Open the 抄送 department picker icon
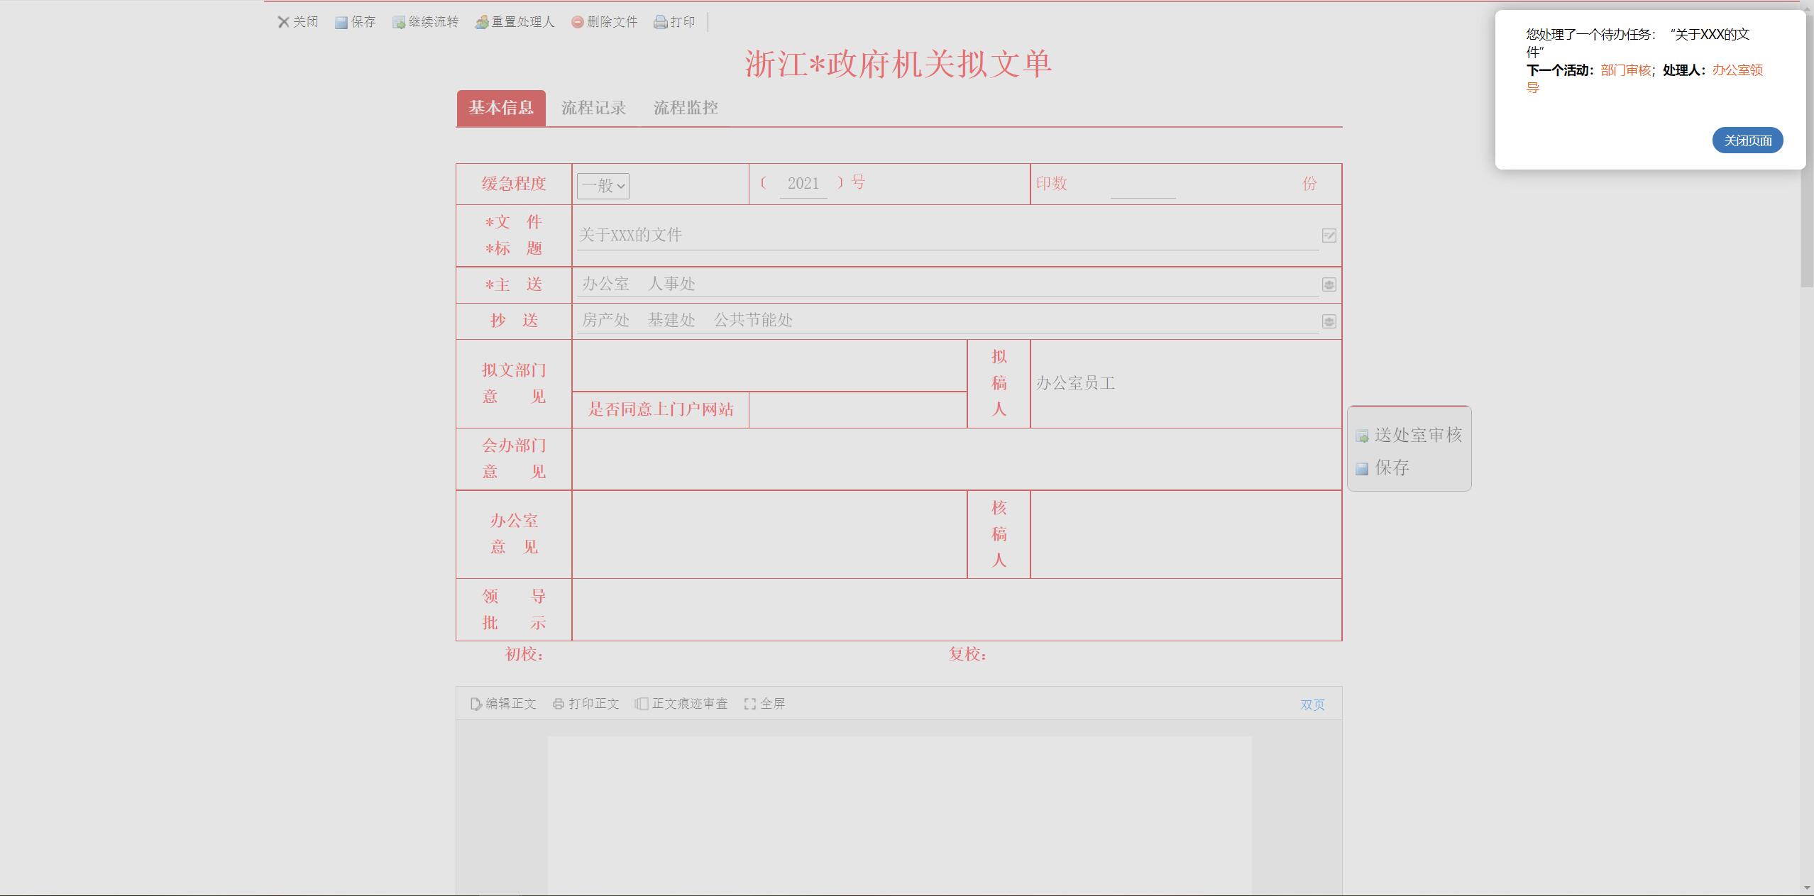The image size is (1814, 896). pos(1329,321)
